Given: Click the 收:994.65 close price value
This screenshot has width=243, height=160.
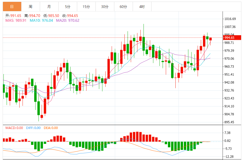Looking at the screenshot, I should pyautogui.click(x=70, y=16).
